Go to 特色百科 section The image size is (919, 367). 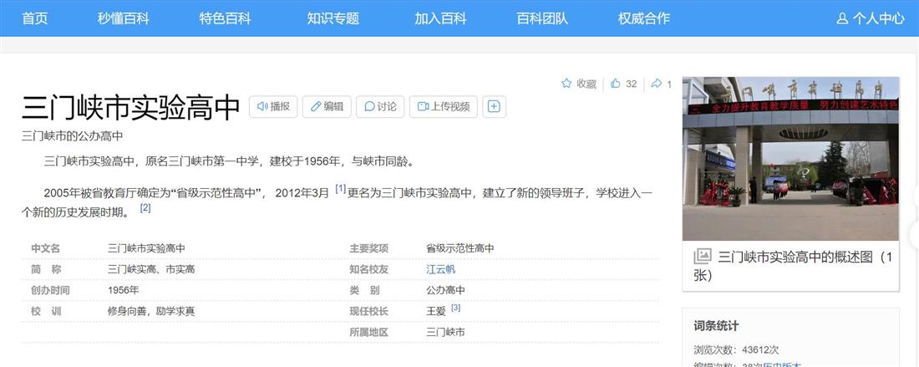pyautogui.click(x=225, y=18)
